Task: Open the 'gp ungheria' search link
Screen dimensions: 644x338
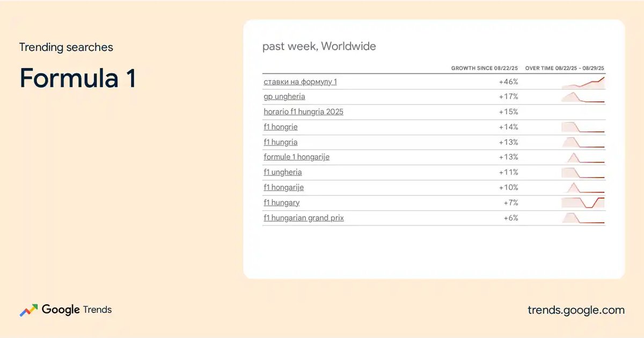Action: 284,97
